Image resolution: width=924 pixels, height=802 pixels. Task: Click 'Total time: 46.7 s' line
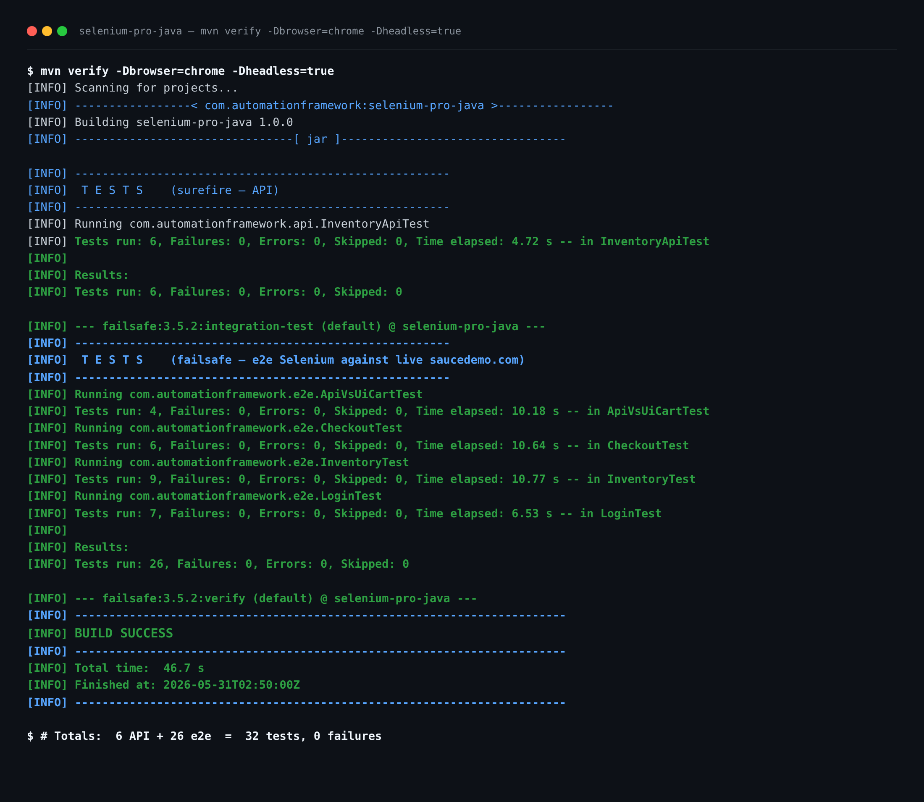pyautogui.click(x=115, y=668)
